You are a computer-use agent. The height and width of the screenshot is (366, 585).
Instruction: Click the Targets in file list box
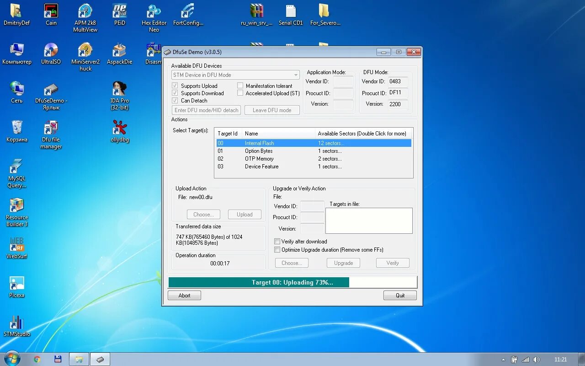(369, 221)
